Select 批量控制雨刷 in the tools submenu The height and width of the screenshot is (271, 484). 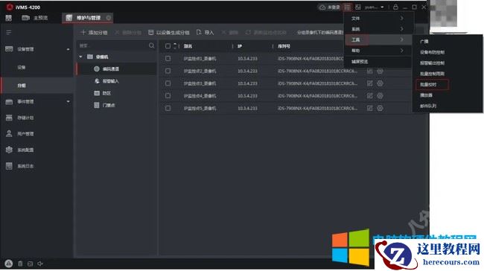pyautogui.click(x=432, y=74)
